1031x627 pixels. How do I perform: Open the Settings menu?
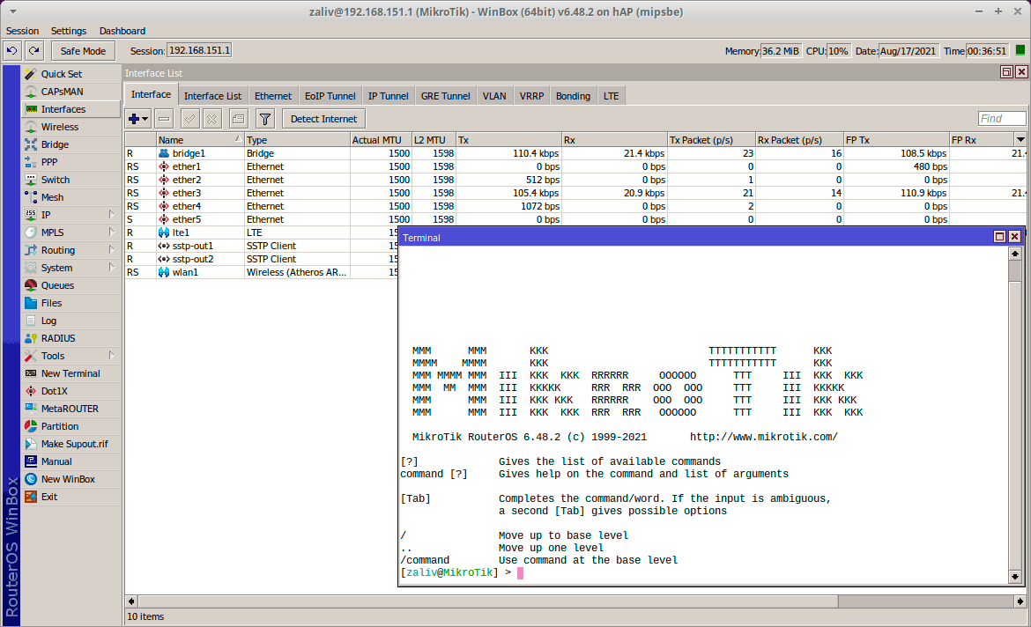point(69,31)
